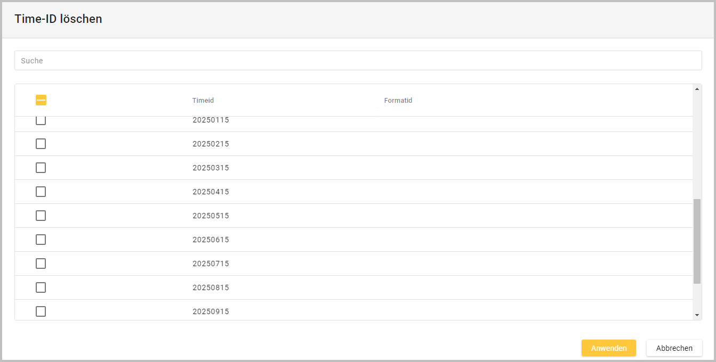Click the Formatid column header
This screenshot has height=362, width=716.
coord(398,101)
